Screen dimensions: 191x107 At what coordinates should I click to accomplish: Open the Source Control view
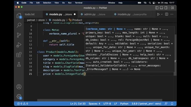19,35
